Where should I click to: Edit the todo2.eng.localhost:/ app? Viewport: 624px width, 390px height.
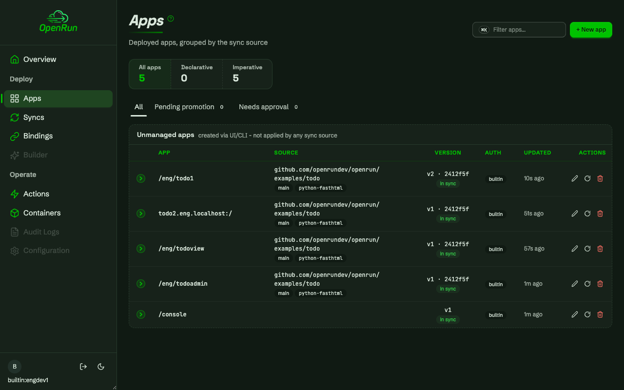coord(575,214)
